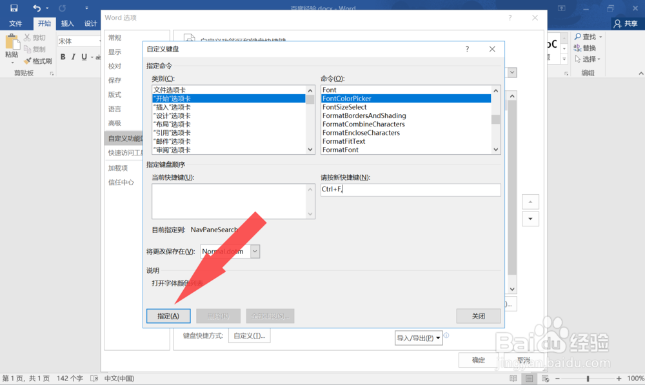Close the keyboard customization with 关闭
Screen dimensions: 645x385
479,316
